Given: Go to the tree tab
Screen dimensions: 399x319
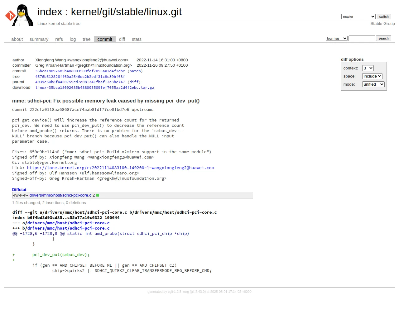Looking at the screenshot, I should pyautogui.click(x=86, y=39).
